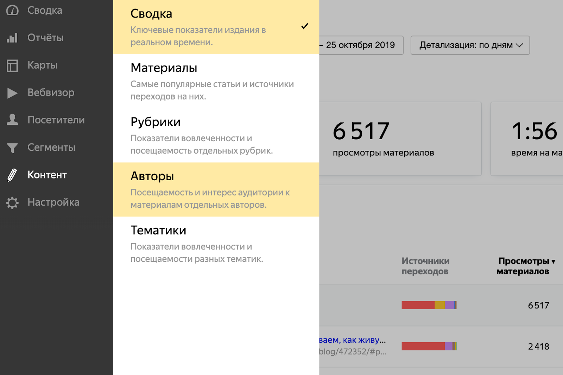Open Настройка using the gear icon
The height and width of the screenshot is (375, 563).
pos(13,202)
